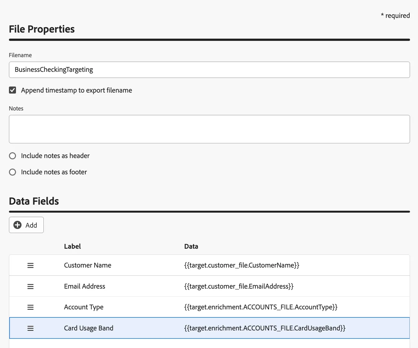418x348 pixels.
Task: Click the CardUsageBand enrichment data expression
Action: tap(265, 328)
